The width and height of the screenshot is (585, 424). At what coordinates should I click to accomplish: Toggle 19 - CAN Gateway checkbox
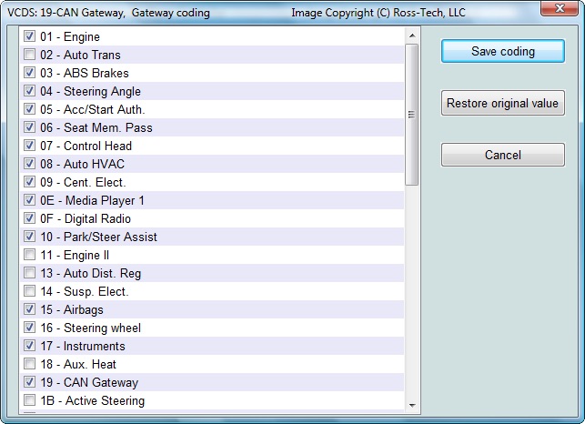[29, 382]
